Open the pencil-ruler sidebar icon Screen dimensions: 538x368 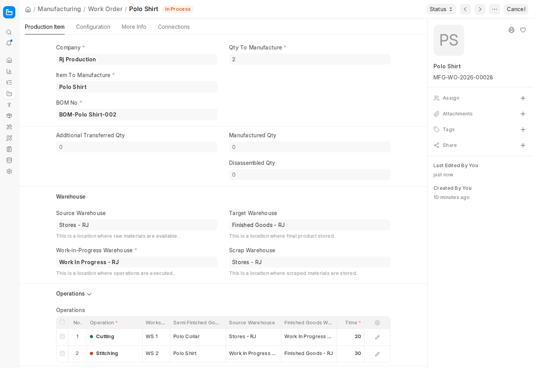(x=9, y=138)
